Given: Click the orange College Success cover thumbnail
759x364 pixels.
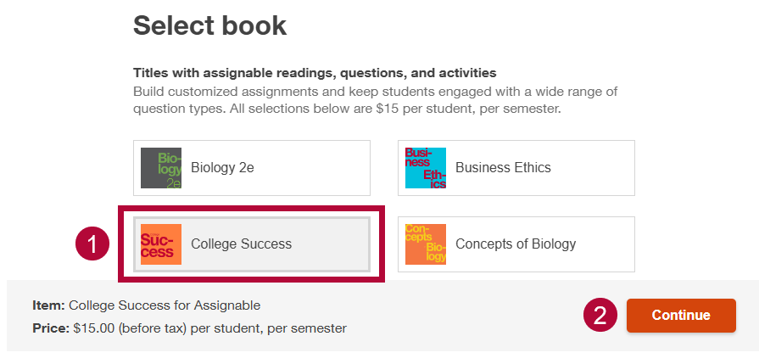Looking at the screenshot, I should click(161, 244).
